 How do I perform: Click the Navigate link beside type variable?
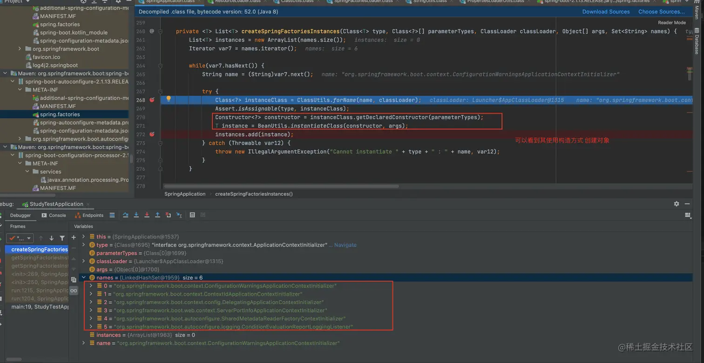tap(345, 245)
